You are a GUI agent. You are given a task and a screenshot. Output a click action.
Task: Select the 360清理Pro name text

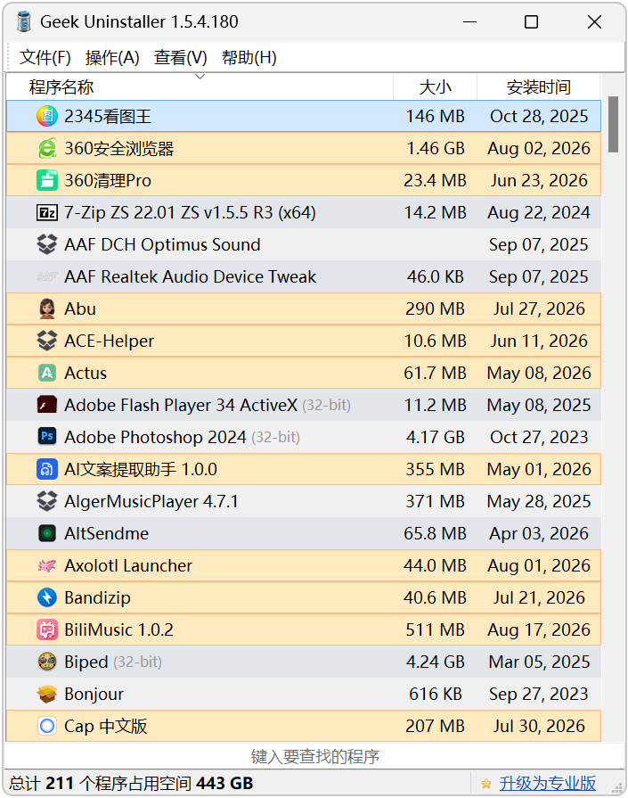[108, 180]
